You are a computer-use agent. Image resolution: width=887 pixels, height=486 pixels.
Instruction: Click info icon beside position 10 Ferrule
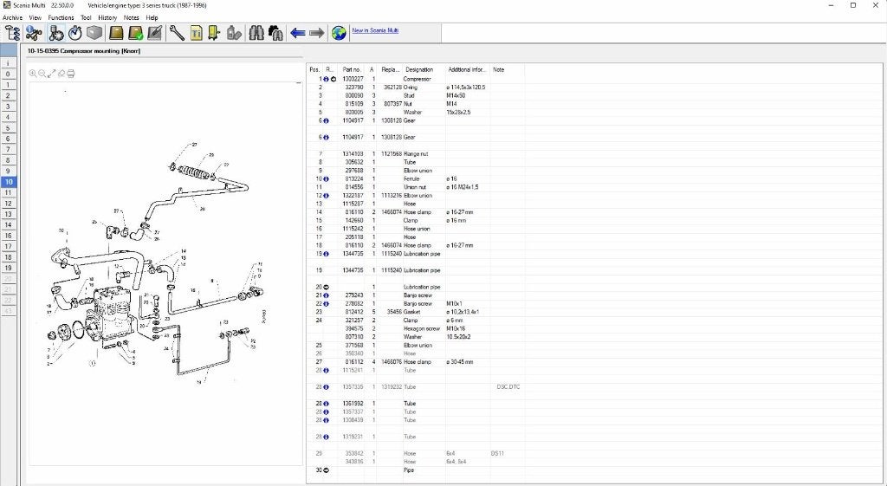[326, 178]
